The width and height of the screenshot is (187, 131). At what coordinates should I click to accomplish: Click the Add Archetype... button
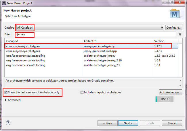coord(170,92)
